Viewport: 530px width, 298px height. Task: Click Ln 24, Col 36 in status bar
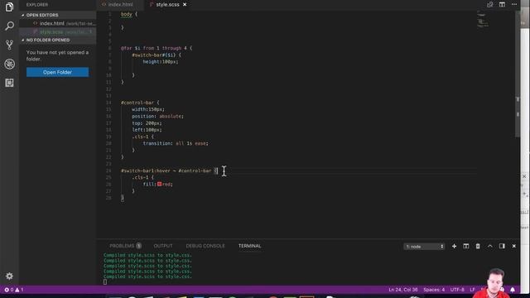403,290
